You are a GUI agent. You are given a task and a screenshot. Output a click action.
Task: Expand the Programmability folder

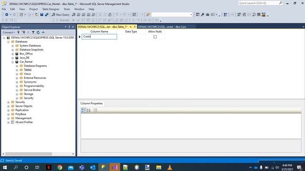(17, 86)
